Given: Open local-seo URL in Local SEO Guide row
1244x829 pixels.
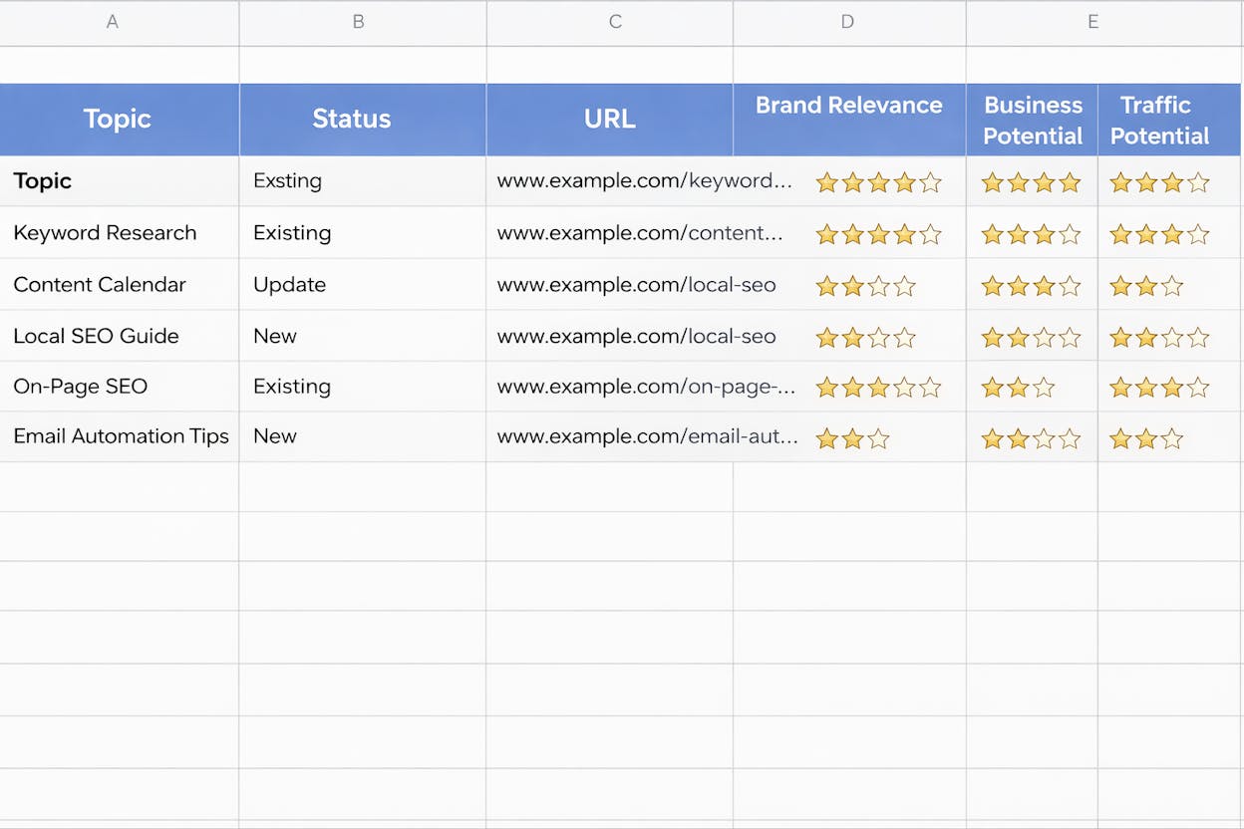Looking at the screenshot, I should 636,337.
